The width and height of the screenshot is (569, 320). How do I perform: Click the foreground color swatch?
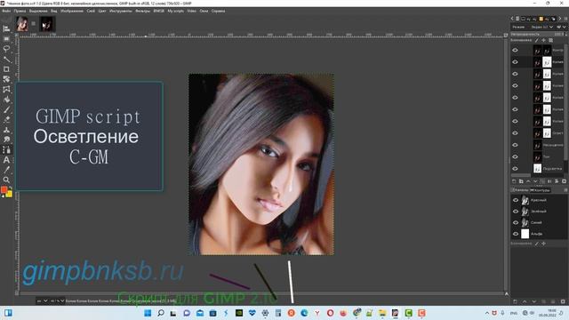tap(4, 190)
